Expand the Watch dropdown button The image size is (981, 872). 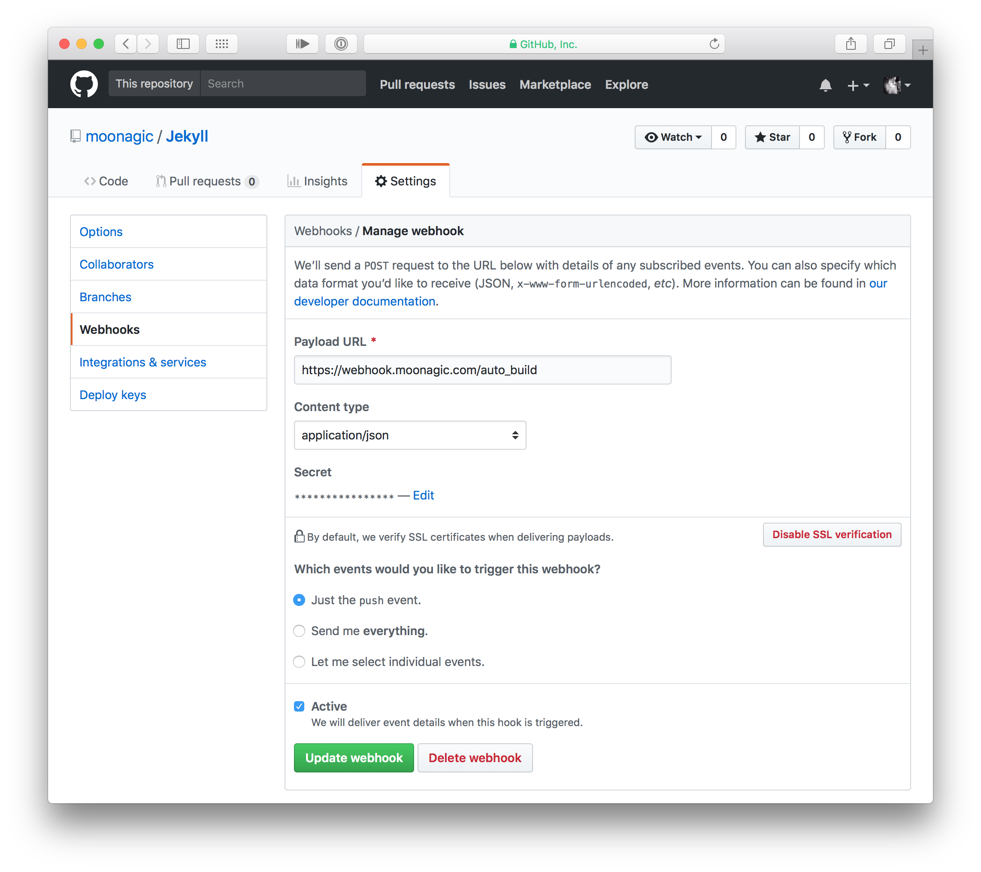[x=673, y=137]
